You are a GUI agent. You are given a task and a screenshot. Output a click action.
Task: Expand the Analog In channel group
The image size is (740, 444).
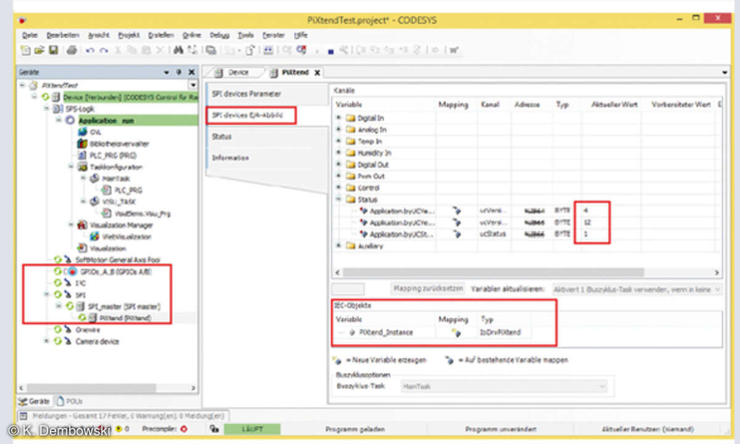click(338, 129)
